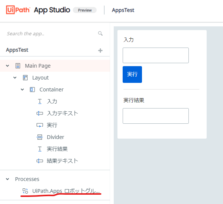Click the button icon beside 実行 in tree
223x204 pixels.
(x=40, y=125)
